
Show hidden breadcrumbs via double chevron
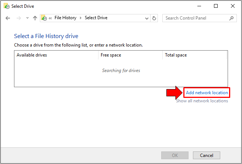click(50, 18)
